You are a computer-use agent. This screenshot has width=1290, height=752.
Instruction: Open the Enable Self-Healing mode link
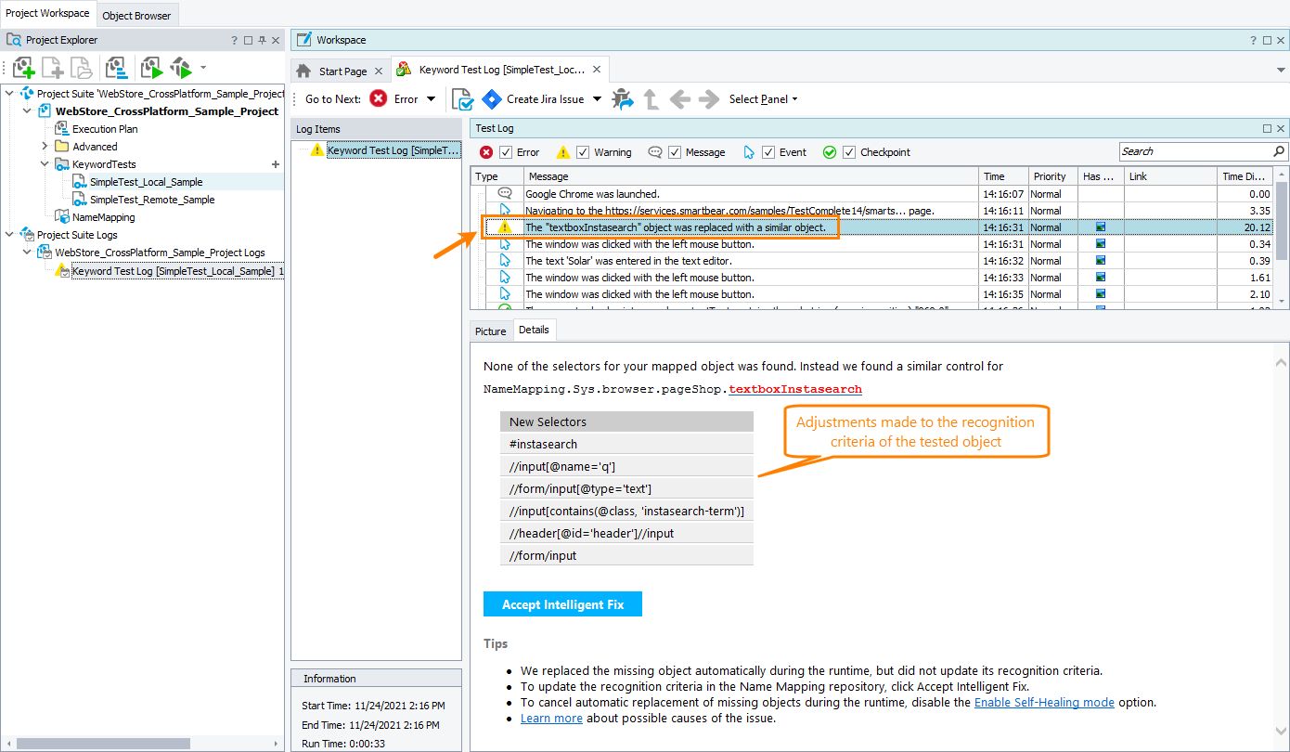1044,703
